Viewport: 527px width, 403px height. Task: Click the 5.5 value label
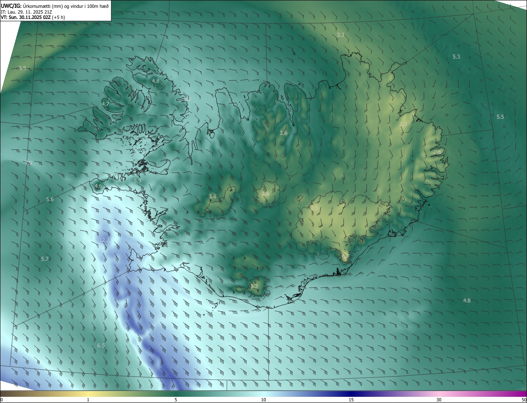(x=500, y=117)
